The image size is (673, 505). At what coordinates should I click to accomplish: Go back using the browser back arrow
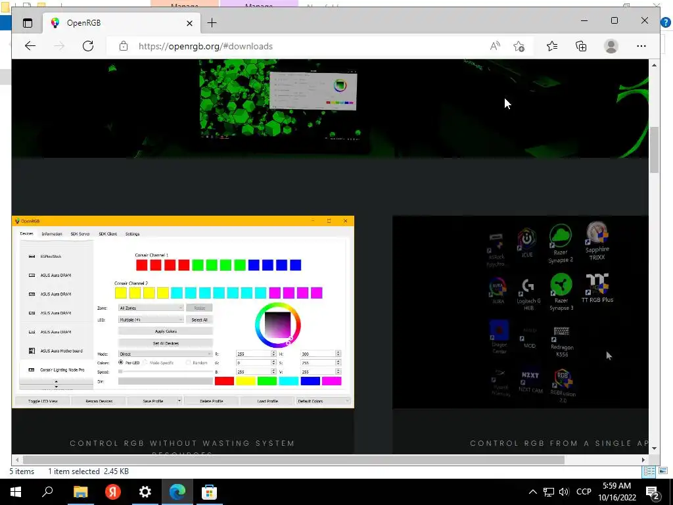coord(30,46)
